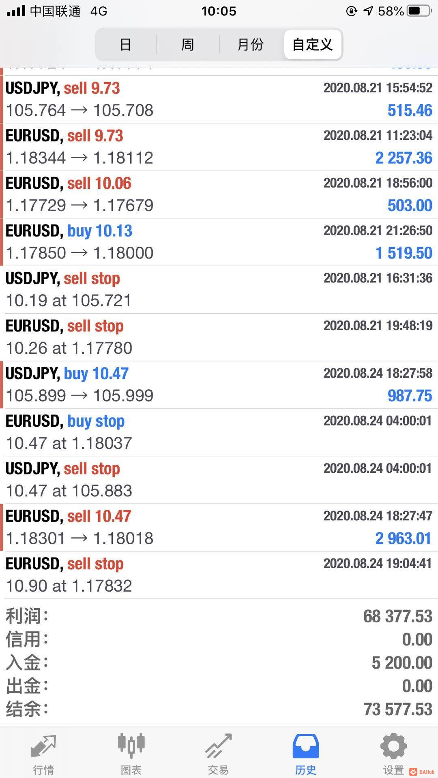Tap the 结余 balance summary row
Screen dimensions: 438x778
(219, 709)
